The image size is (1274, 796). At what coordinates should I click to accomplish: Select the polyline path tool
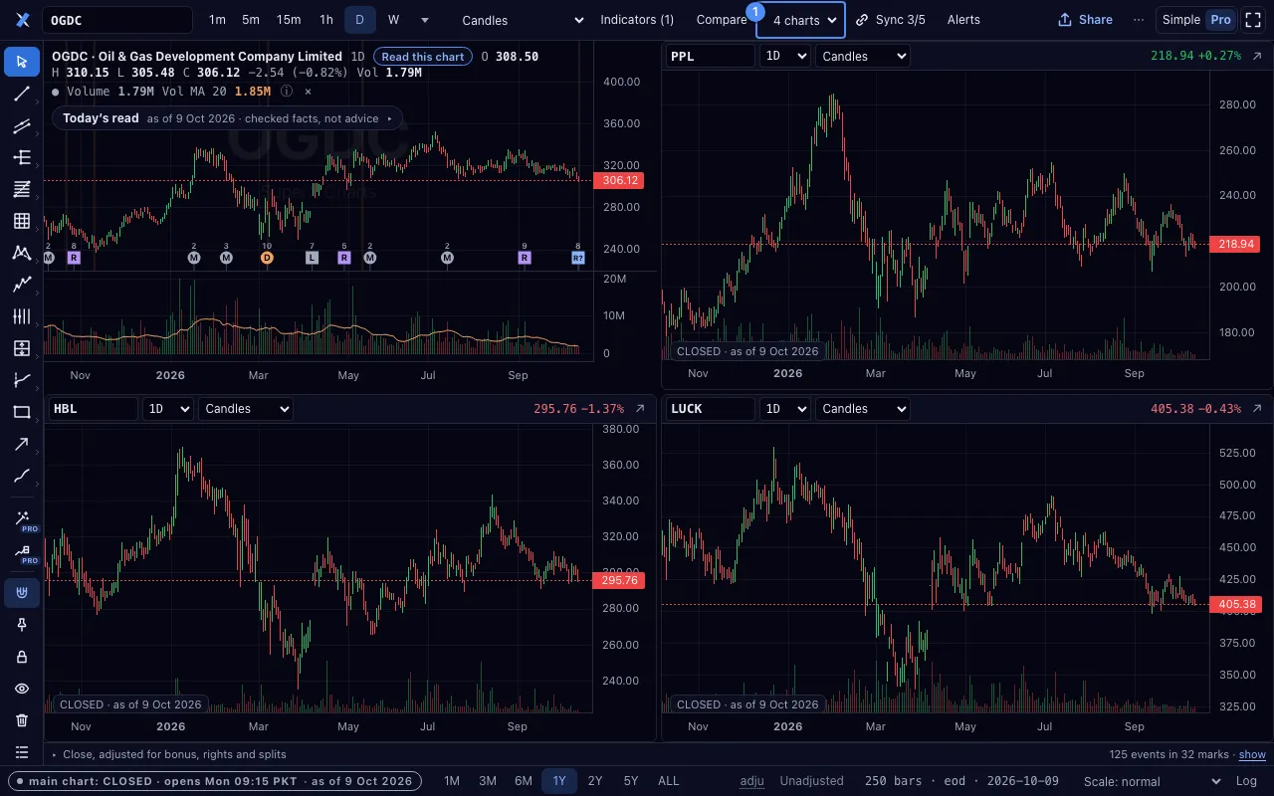(22, 285)
